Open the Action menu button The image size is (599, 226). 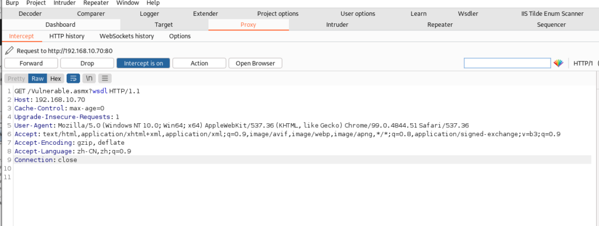[x=199, y=63]
